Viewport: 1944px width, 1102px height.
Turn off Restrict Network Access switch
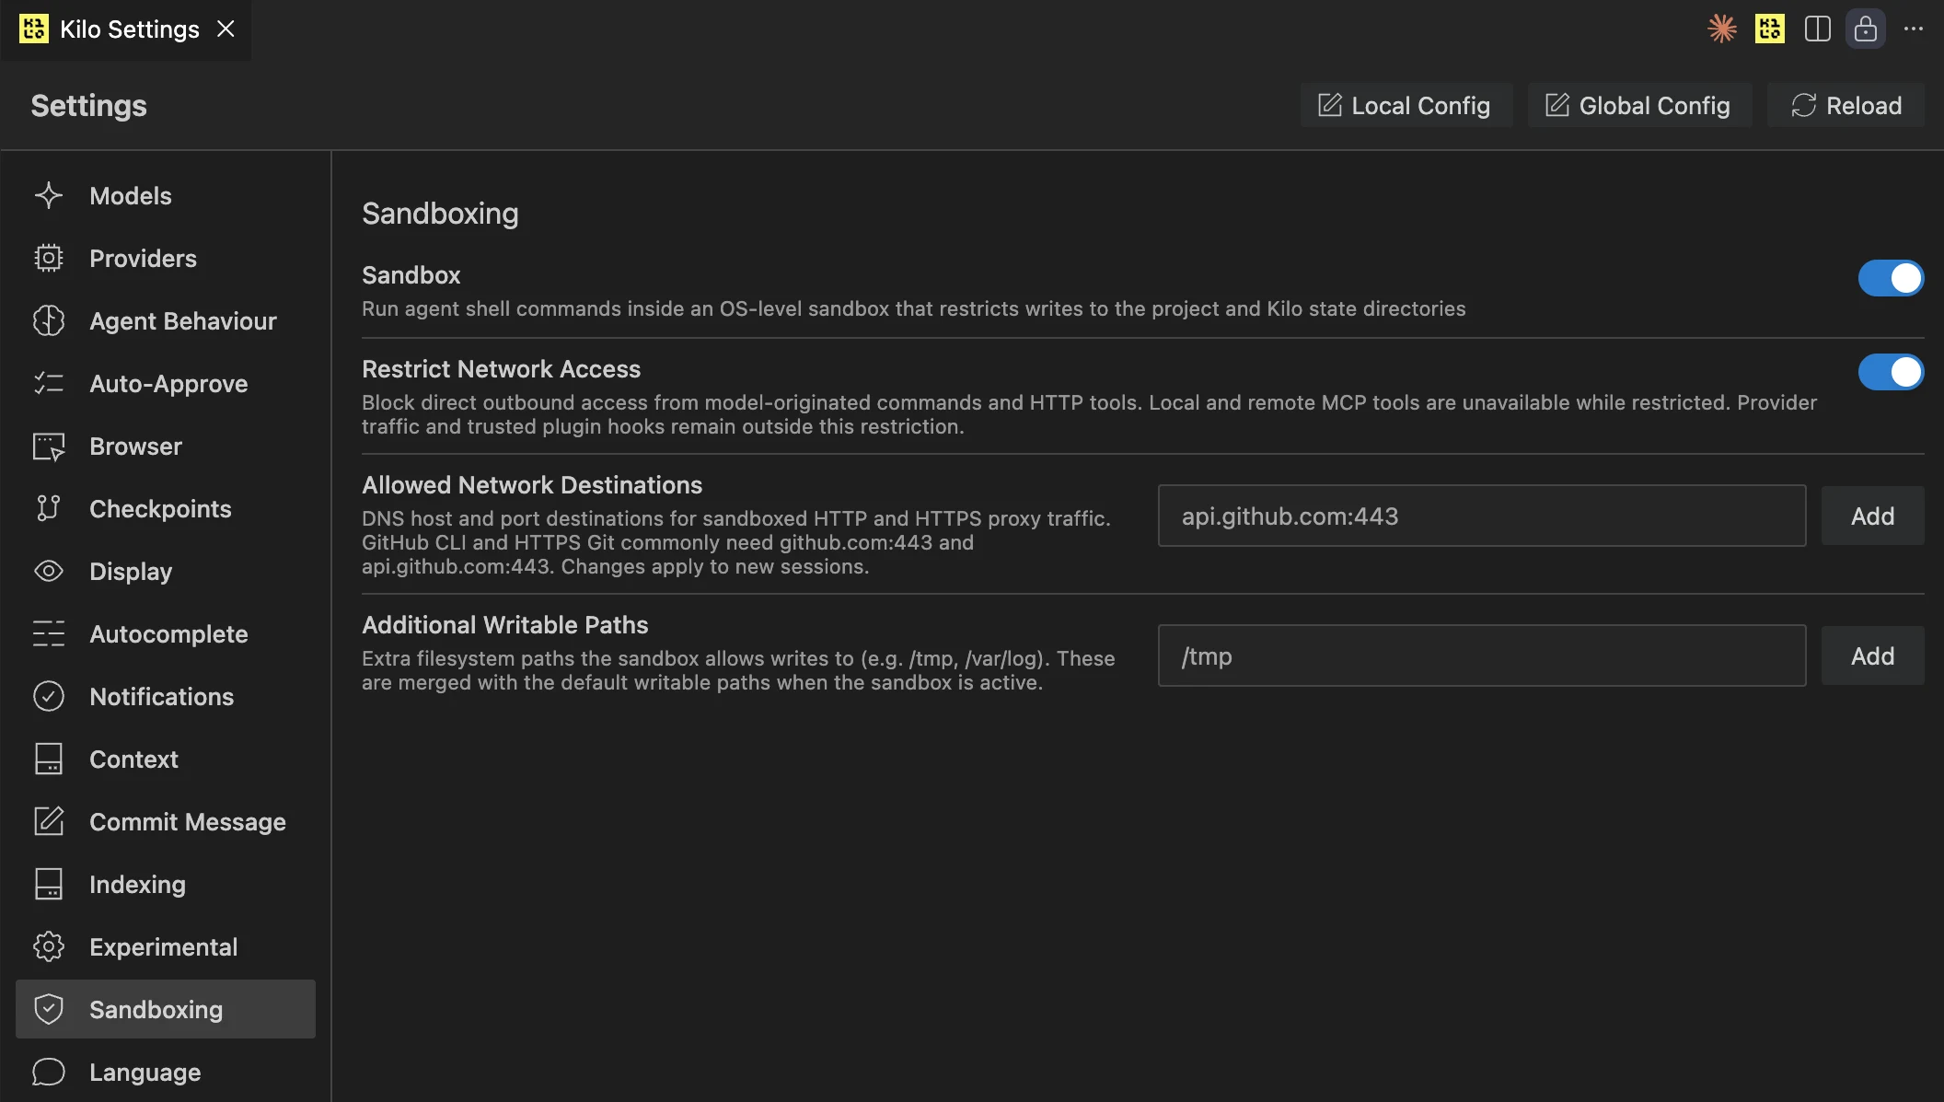pyautogui.click(x=1891, y=372)
